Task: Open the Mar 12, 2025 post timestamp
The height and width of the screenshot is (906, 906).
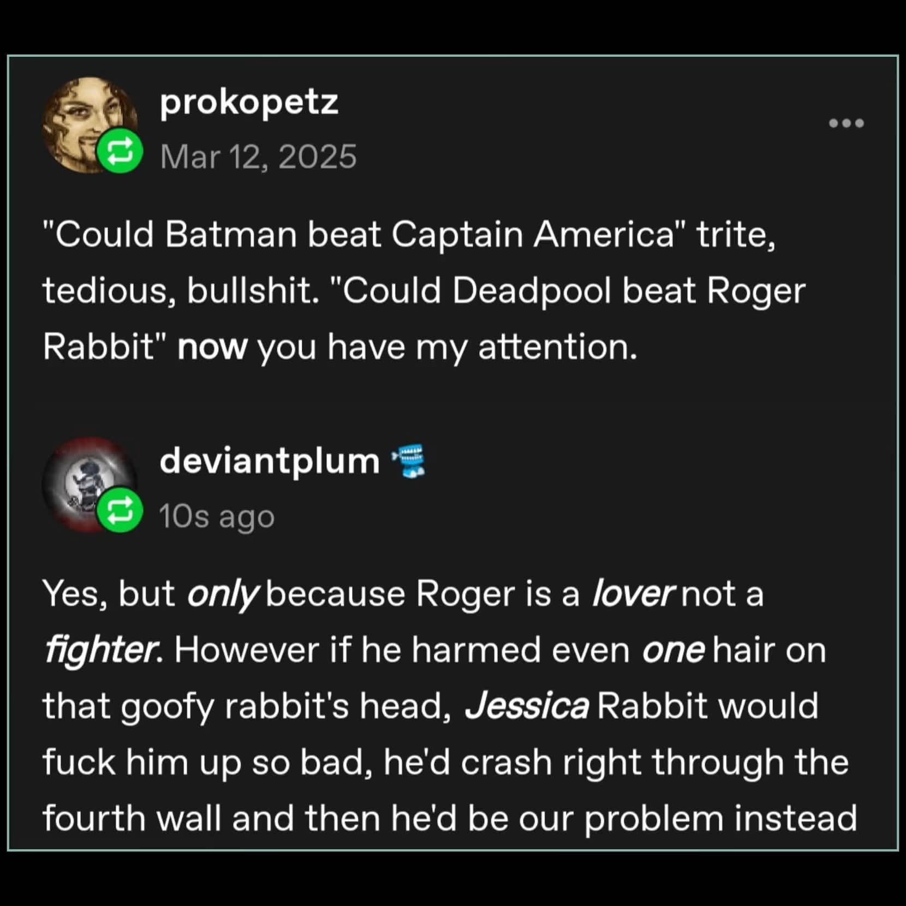Action: [x=258, y=157]
